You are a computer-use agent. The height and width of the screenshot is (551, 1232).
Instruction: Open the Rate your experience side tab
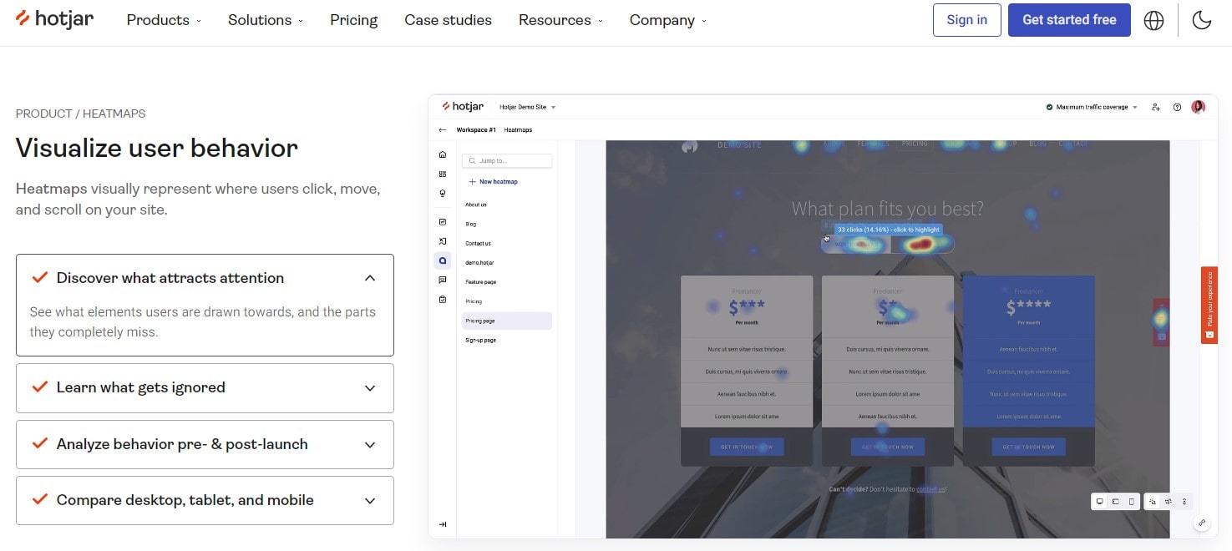tap(1209, 304)
